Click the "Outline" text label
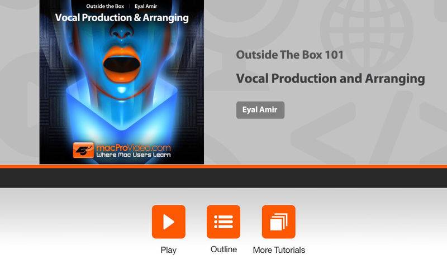The image size is (447, 279). click(224, 249)
